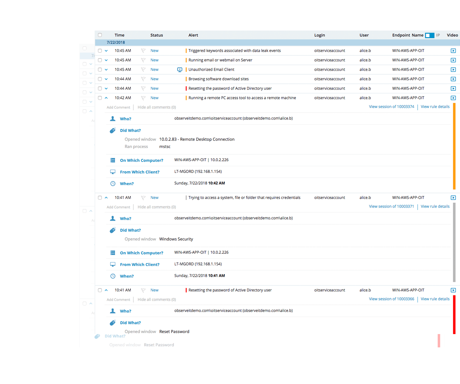This screenshot has height=384, width=460.
Task: Click the Status column header
Action: pyautogui.click(x=157, y=35)
